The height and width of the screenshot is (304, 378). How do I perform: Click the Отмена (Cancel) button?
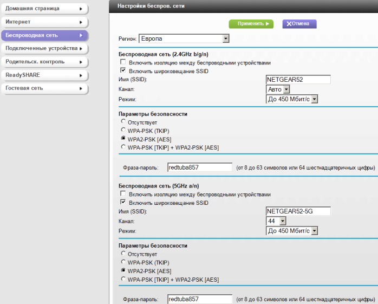tap(299, 24)
